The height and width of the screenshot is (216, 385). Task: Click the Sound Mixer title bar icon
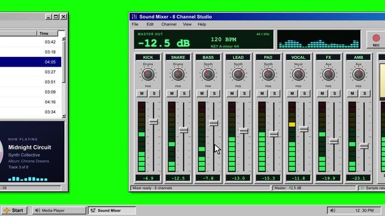click(134, 17)
